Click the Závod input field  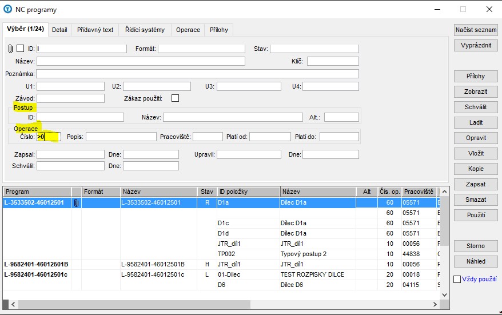(70, 98)
